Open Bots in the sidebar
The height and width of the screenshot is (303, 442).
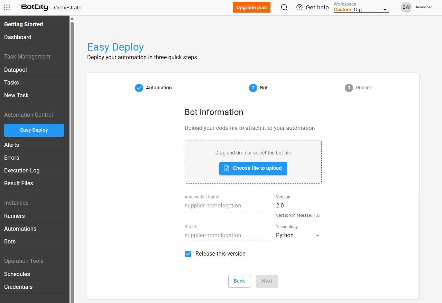pos(35,242)
